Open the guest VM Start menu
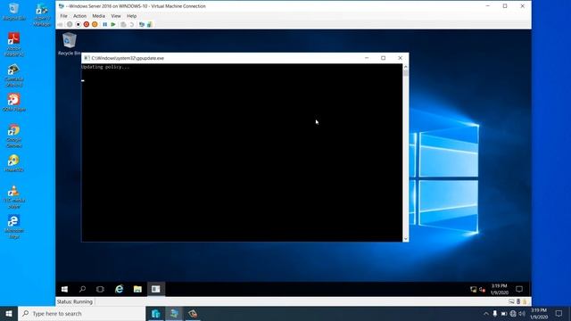Image resolution: width=571 pixels, height=321 pixels. click(x=64, y=289)
